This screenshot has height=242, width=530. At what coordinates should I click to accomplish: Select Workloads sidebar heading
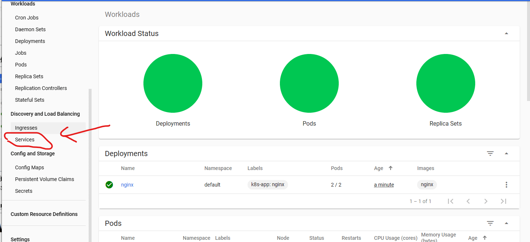point(23,4)
